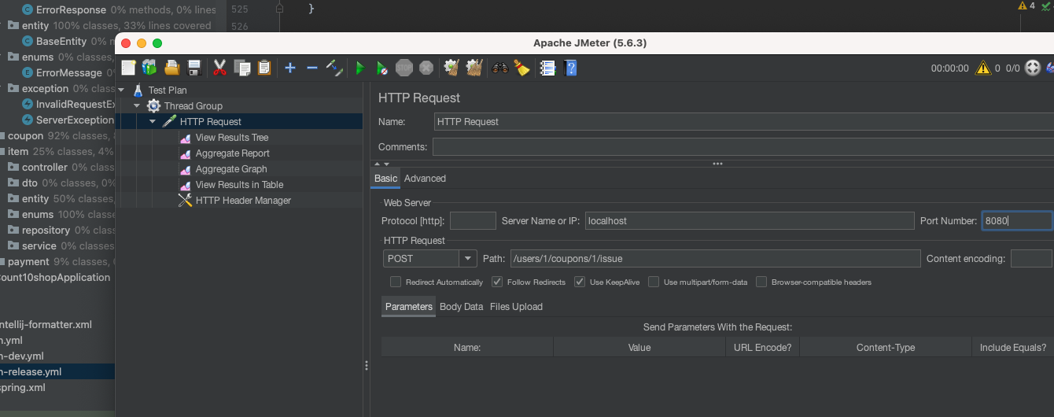Image resolution: width=1054 pixels, height=417 pixels.
Task: Click the Clear results broom-gear icon
Action: [451, 68]
